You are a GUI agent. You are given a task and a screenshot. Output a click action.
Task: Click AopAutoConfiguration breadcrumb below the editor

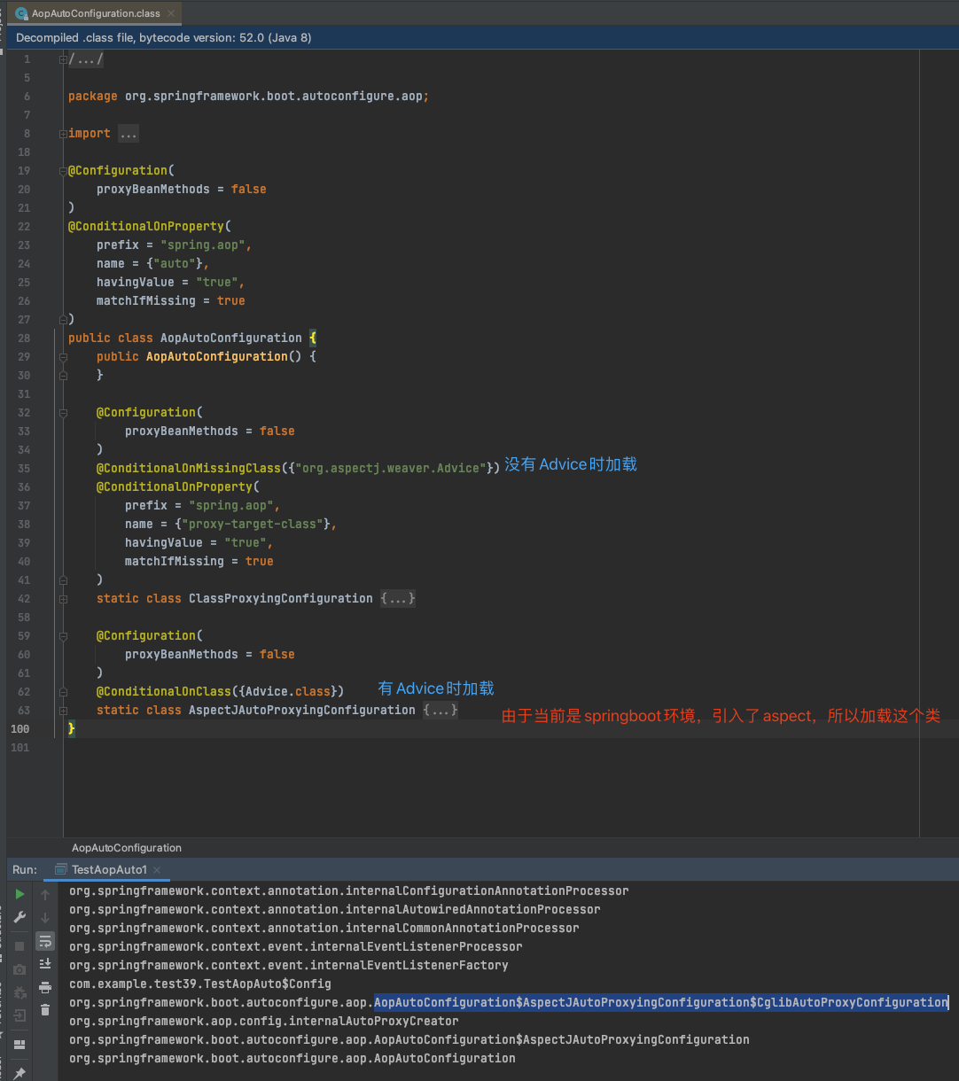127,848
